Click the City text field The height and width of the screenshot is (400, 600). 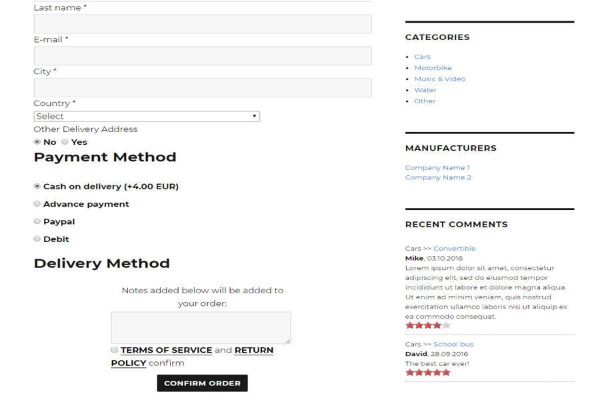pyautogui.click(x=202, y=88)
